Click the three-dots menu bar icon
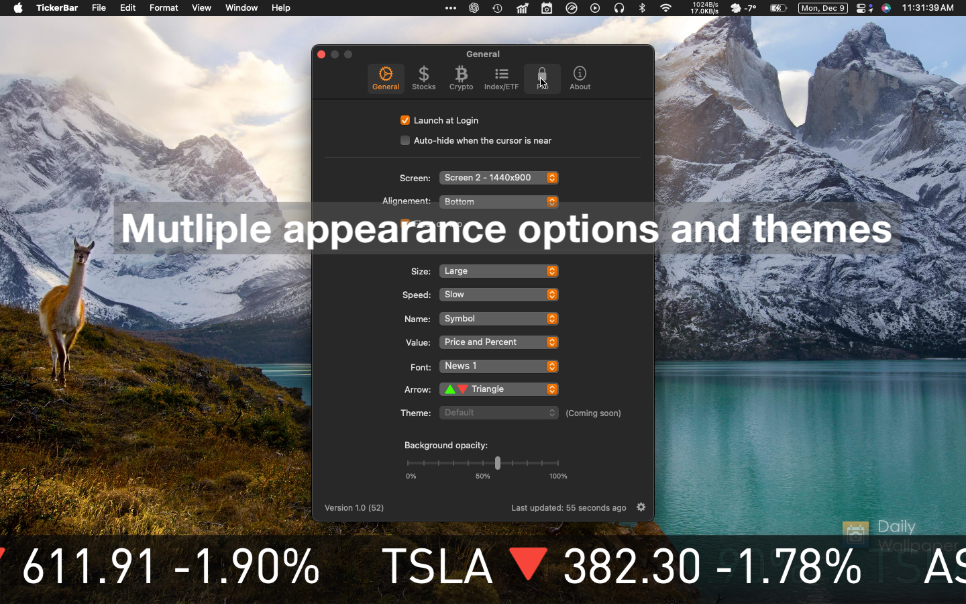The width and height of the screenshot is (966, 604). 451,8
